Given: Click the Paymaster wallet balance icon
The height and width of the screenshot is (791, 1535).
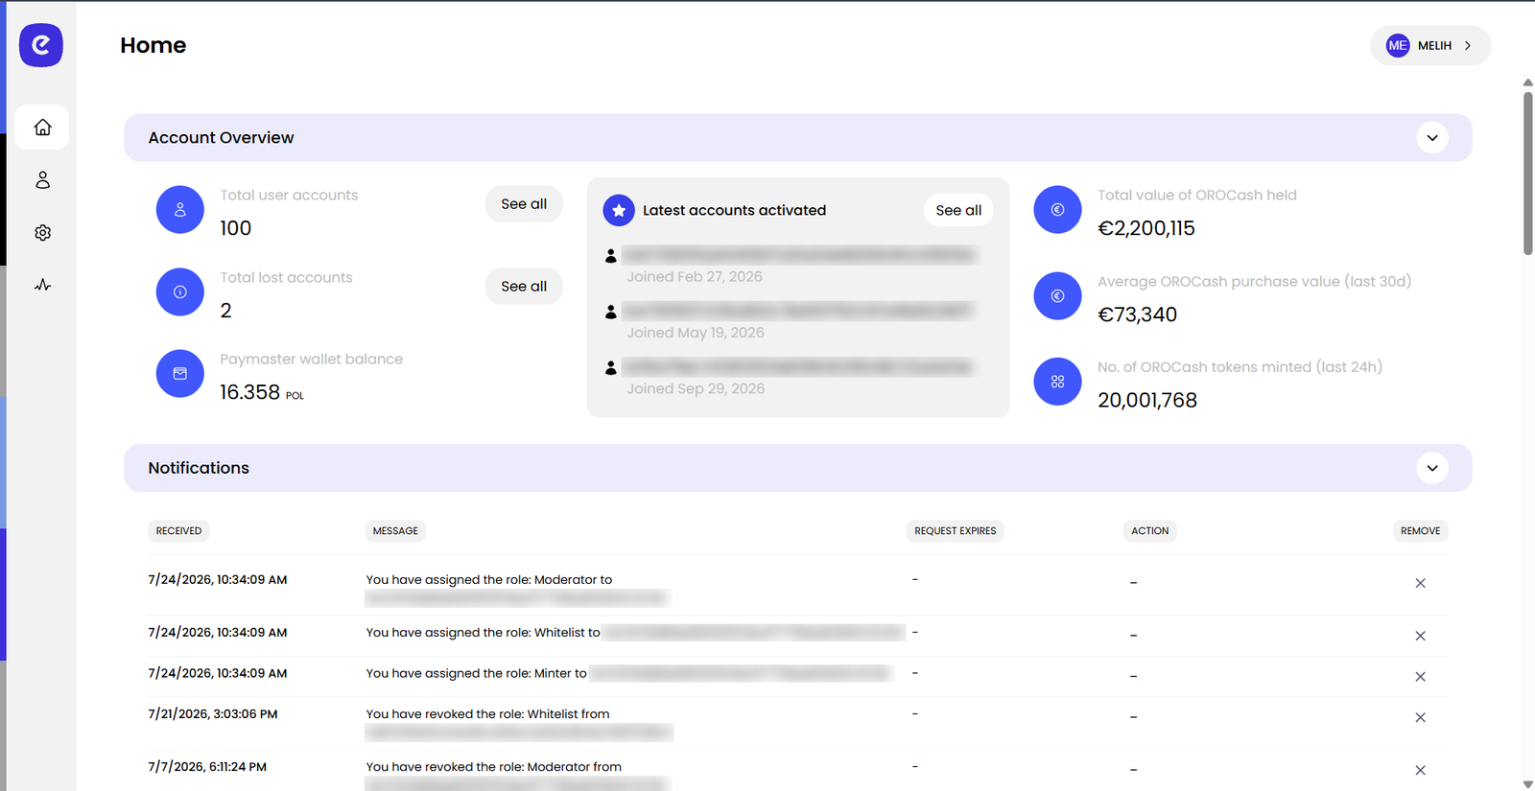Looking at the screenshot, I should coord(180,374).
